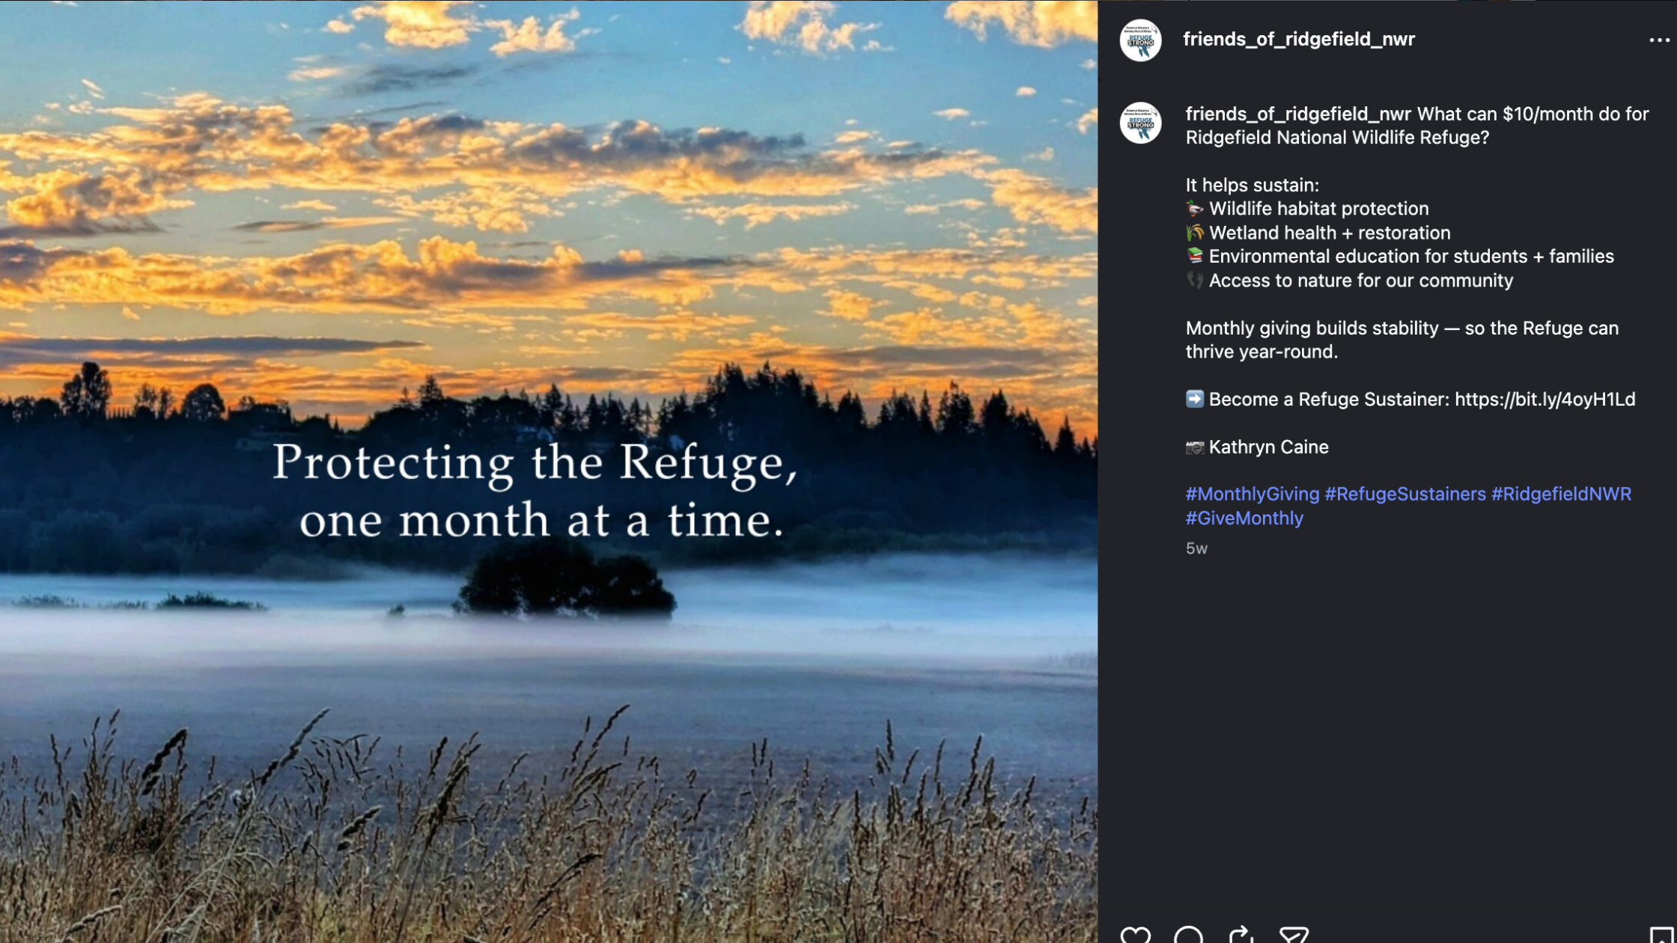Click the avatar beside the caption text
The width and height of the screenshot is (1677, 943).
(1140, 123)
